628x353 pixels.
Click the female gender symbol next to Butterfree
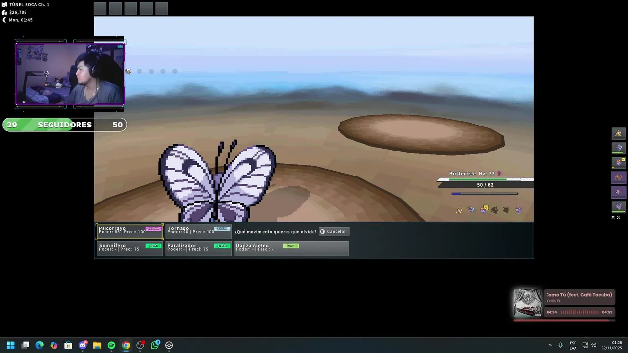(x=499, y=174)
